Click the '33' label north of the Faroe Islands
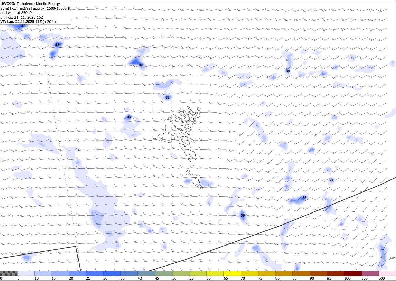Viewport: 396px width, 281px height. click(x=167, y=97)
